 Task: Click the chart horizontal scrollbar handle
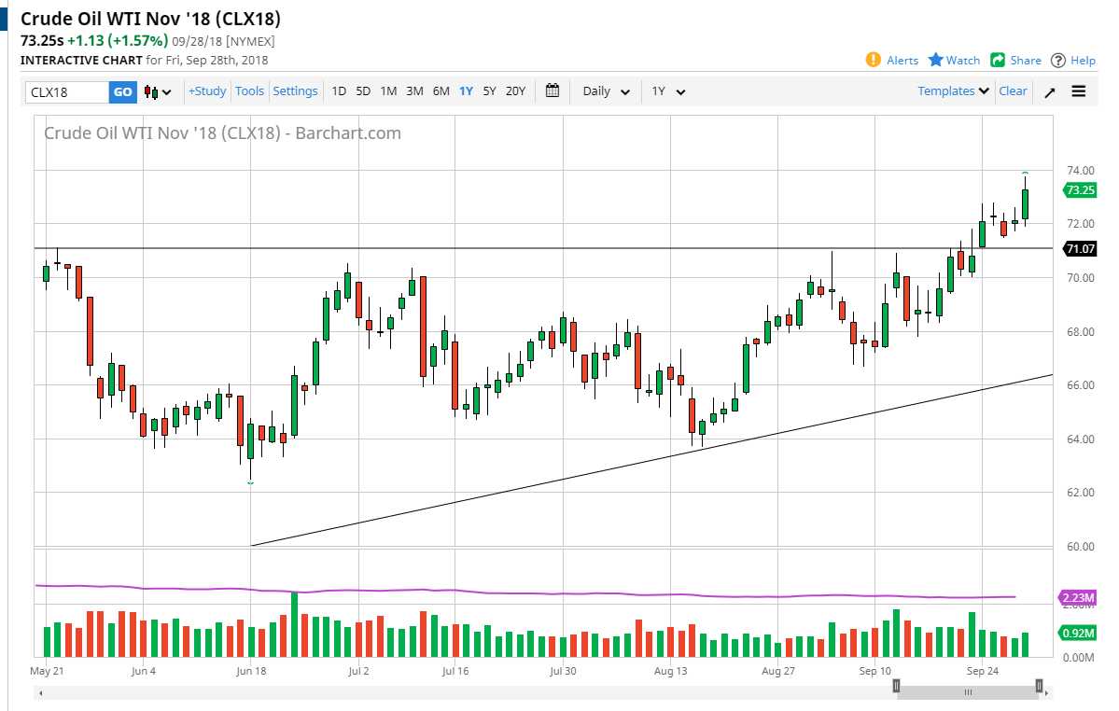pos(967,691)
